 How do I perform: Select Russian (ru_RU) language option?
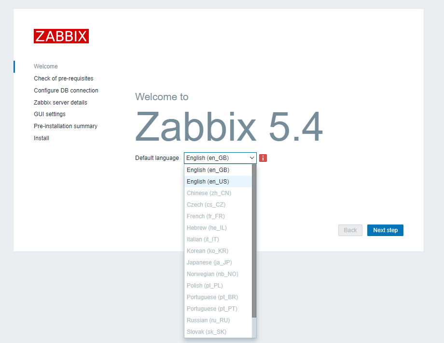(x=208, y=320)
